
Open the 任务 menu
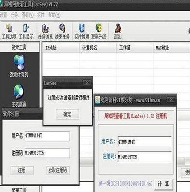point(14,15)
